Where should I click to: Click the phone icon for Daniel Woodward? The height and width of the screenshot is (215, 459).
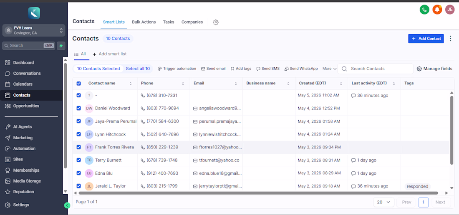[x=143, y=108]
